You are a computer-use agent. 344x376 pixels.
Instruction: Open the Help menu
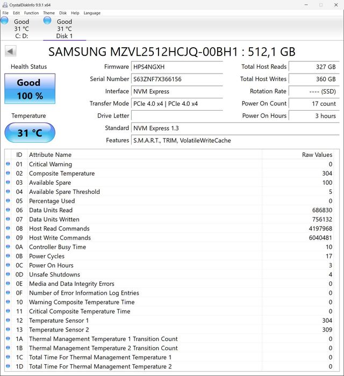click(x=75, y=13)
